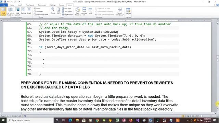Open Task View on taskbar

point(63,120)
